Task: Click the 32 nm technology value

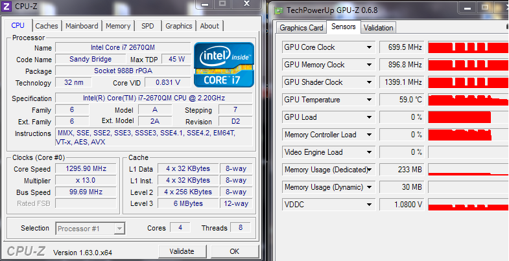Action: coord(74,82)
